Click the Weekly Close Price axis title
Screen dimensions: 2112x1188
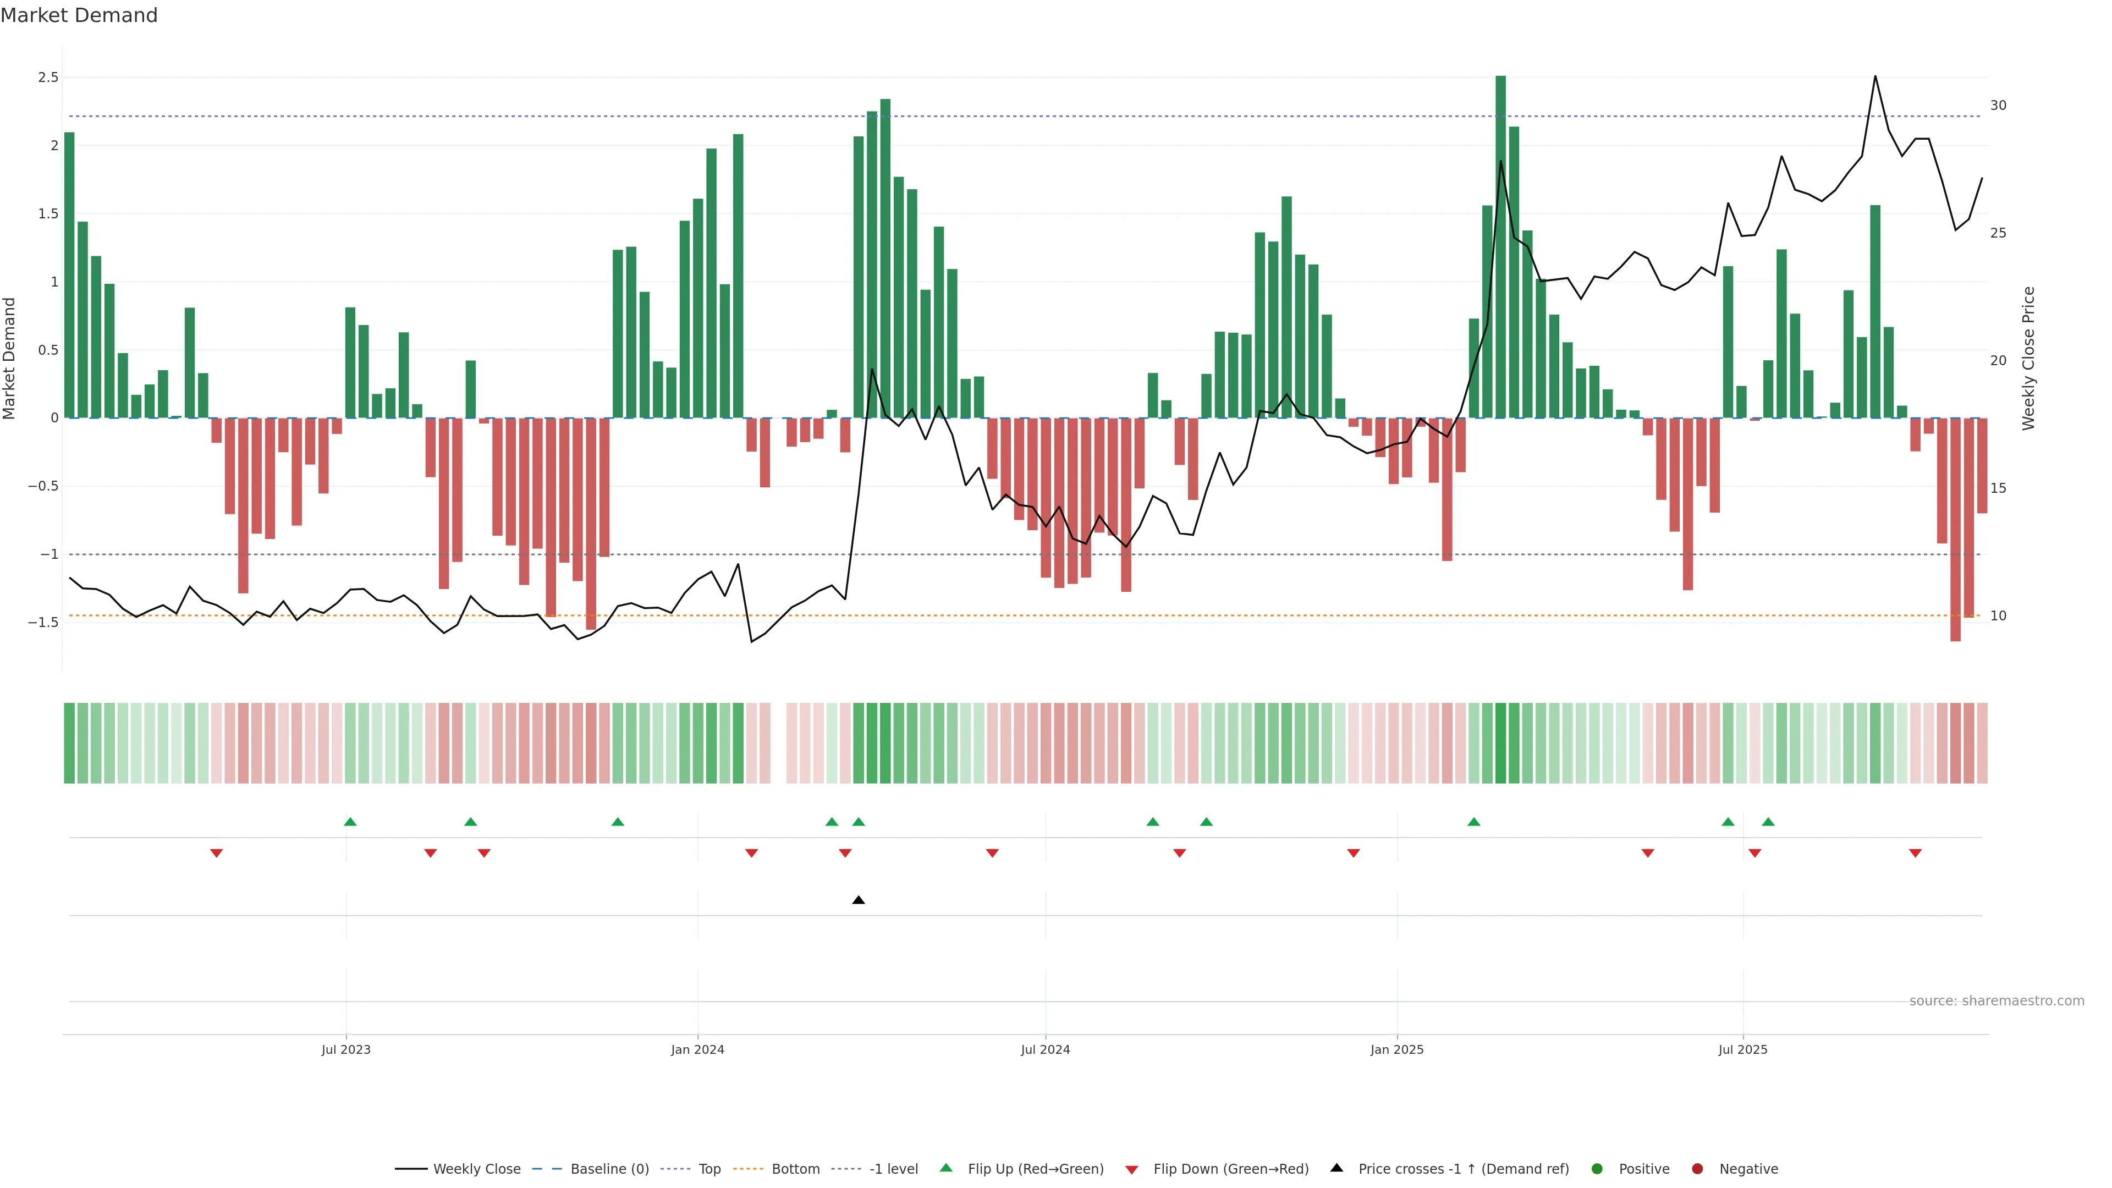click(2028, 358)
